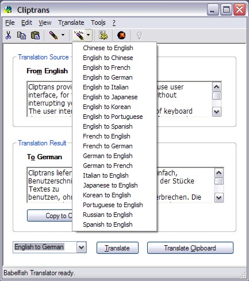The width and height of the screenshot is (249, 281).
Task: Click the light bulb tip icon
Action: tap(139, 36)
